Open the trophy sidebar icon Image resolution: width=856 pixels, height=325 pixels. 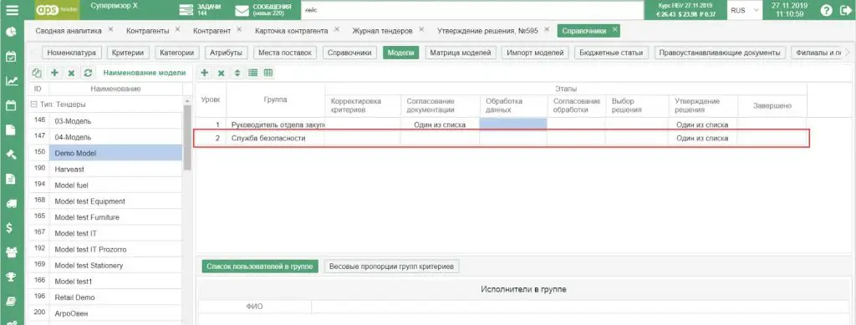pos(10,277)
